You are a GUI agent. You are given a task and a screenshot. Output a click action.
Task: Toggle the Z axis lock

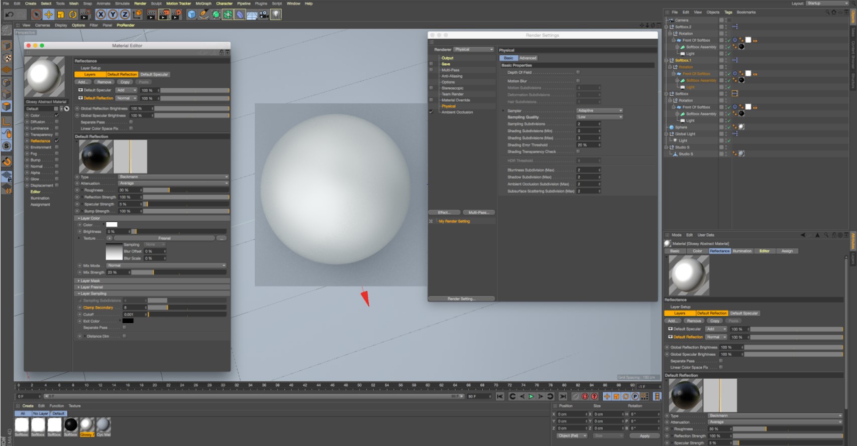pos(125,15)
